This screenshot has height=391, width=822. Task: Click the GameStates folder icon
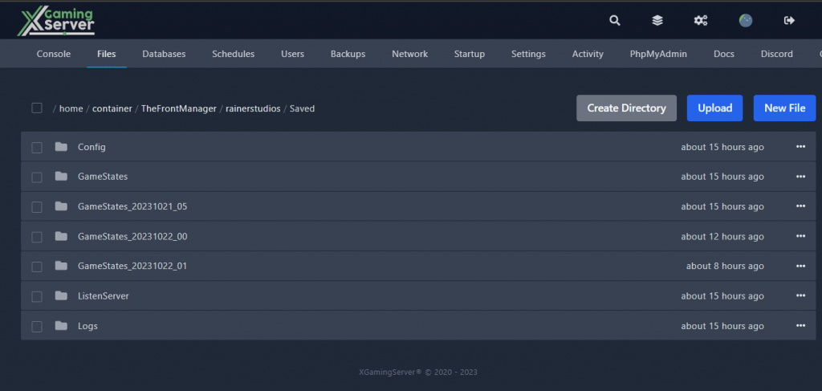coord(61,177)
